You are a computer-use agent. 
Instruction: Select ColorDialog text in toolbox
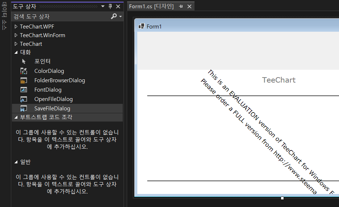[49, 71]
